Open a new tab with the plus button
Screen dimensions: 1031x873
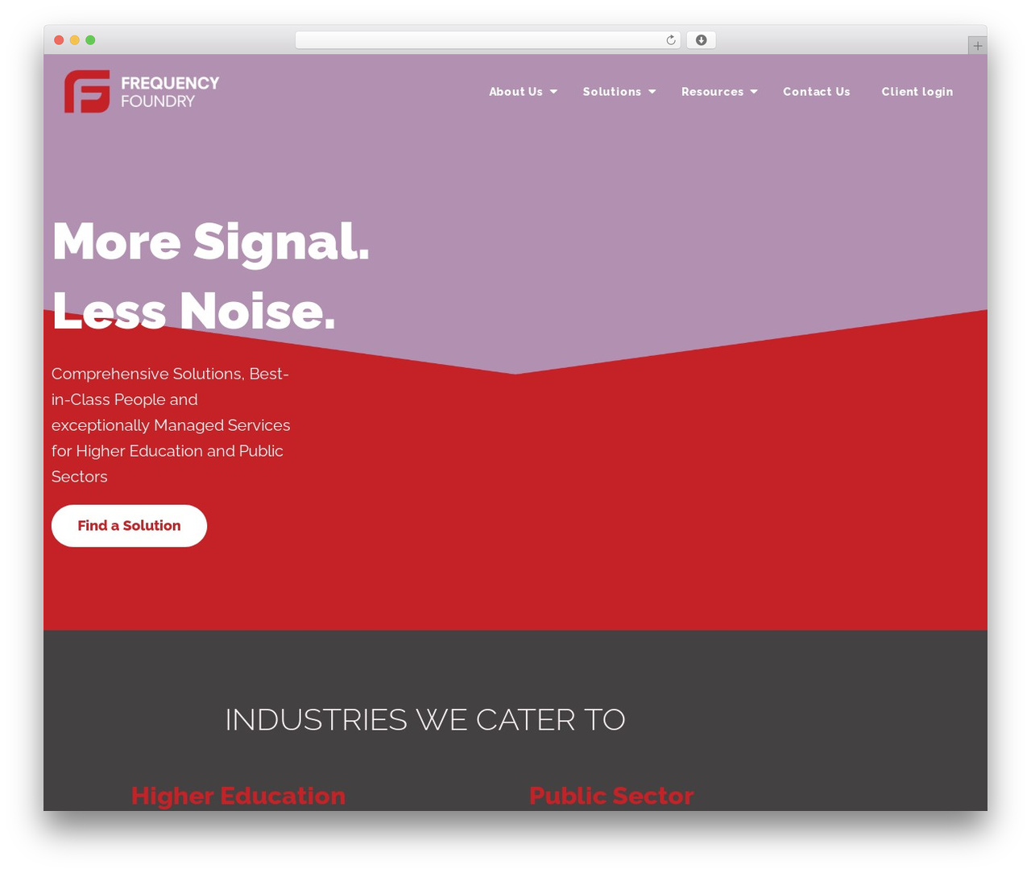(x=977, y=46)
